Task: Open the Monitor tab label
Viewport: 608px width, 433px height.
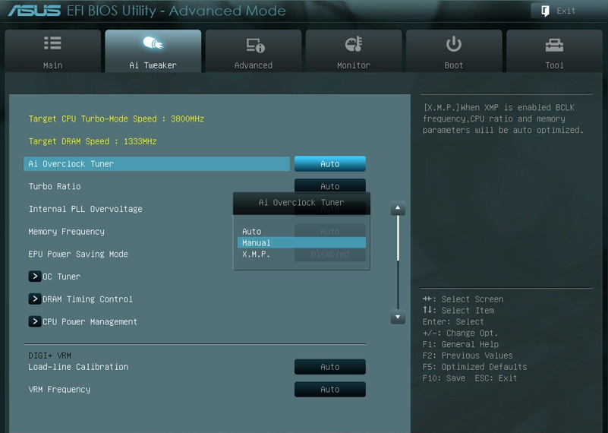Action: point(353,65)
